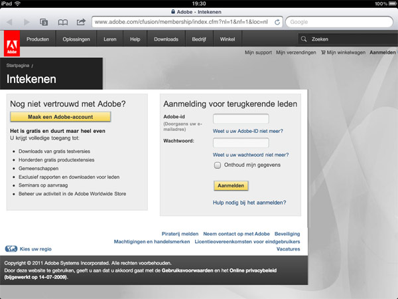
Task: Click the Gemeenschappen list item
Action: tap(38, 169)
